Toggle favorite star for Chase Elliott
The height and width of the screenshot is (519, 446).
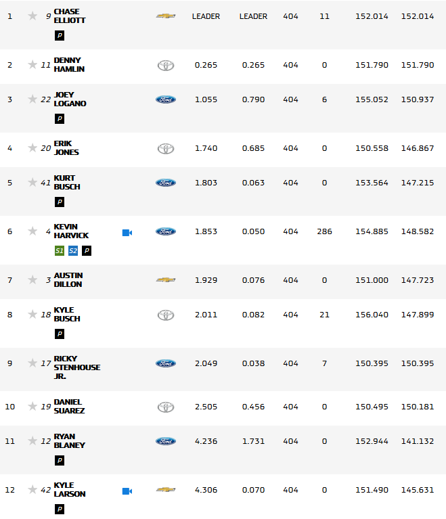[x=32, y=16]
